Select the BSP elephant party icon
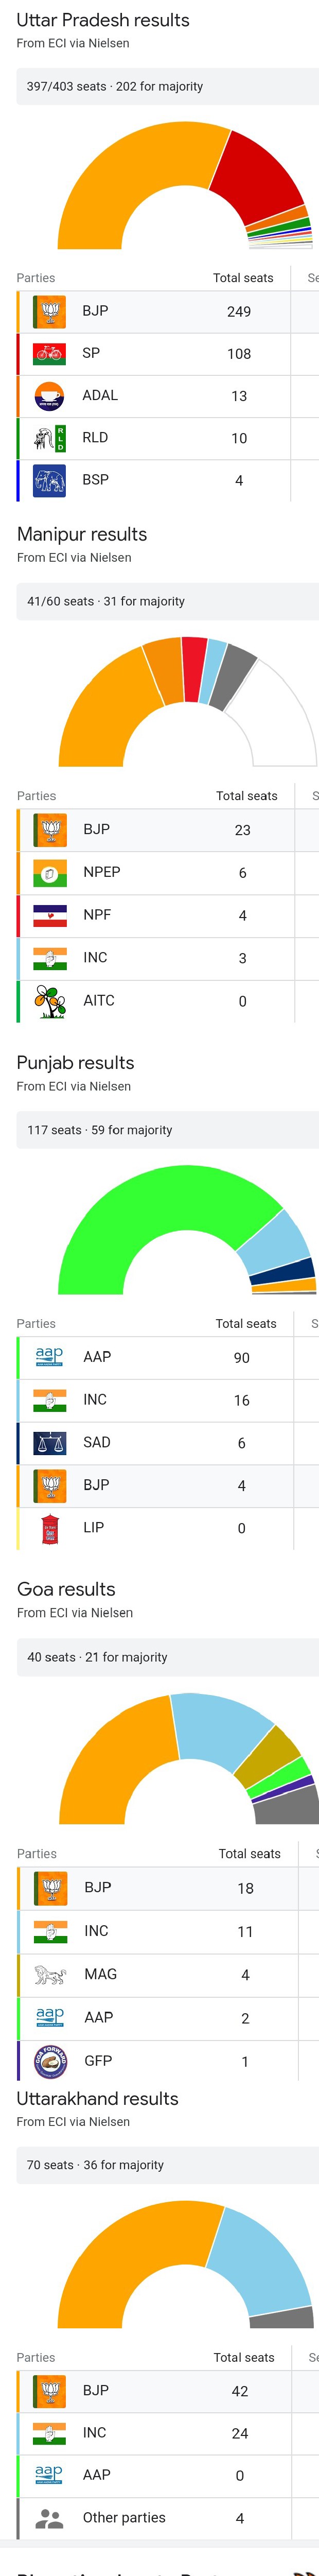This screenshot has width=319, height=2576. pyautogui.click(x=50, y=481)
